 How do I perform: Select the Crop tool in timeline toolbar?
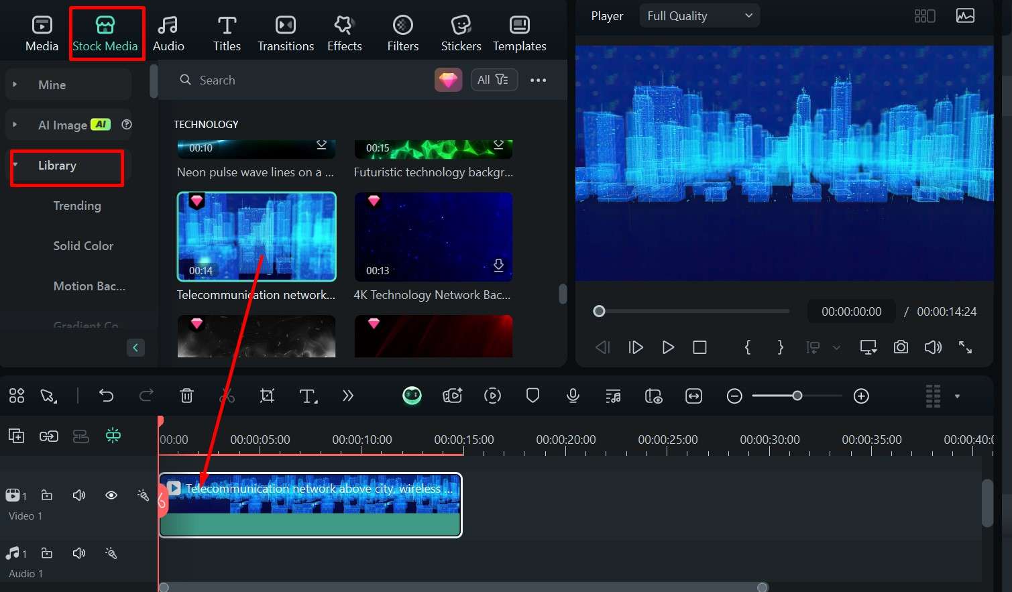point(267,396)
